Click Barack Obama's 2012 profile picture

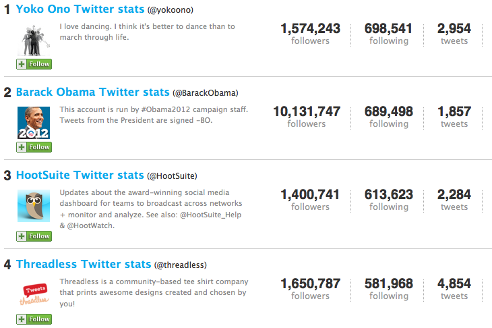34,123
